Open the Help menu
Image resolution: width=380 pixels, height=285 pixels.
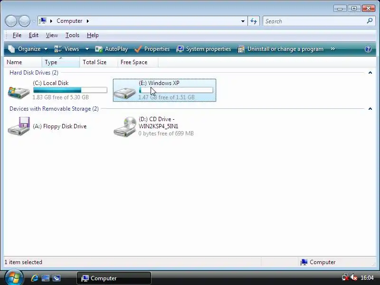tap(93, 35)
